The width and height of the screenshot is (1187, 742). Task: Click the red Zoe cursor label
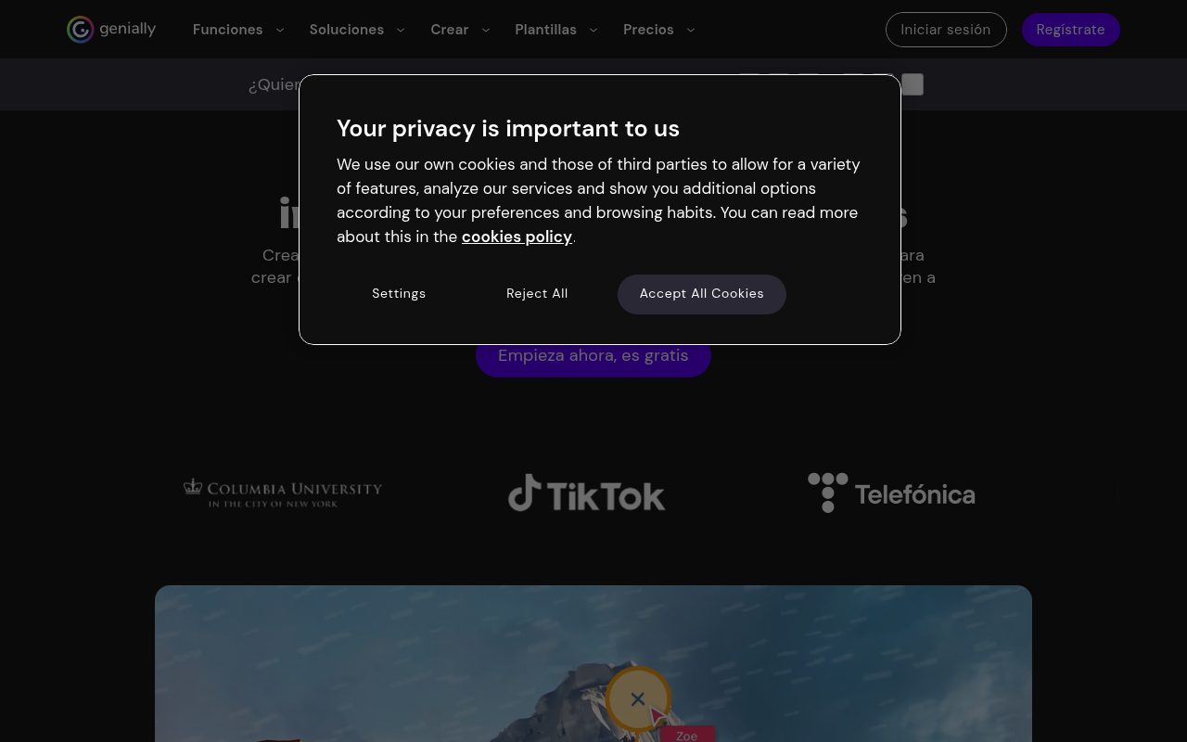coord(687,736)
